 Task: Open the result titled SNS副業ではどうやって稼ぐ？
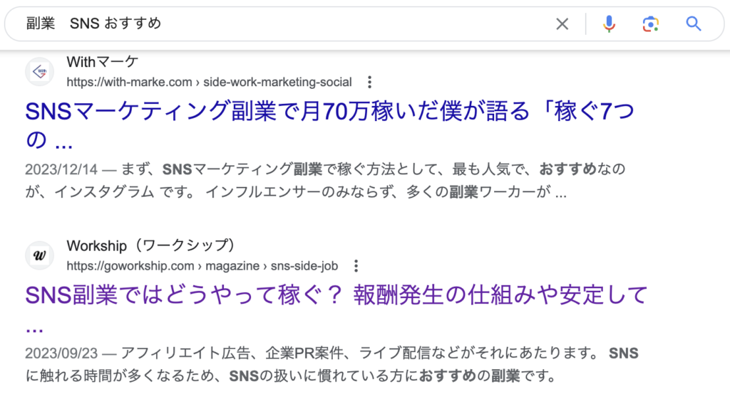335,295
